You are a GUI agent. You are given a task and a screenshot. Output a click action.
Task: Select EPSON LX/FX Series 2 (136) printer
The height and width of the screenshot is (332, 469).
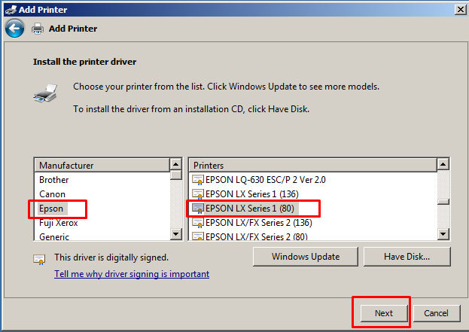(259, 223)
